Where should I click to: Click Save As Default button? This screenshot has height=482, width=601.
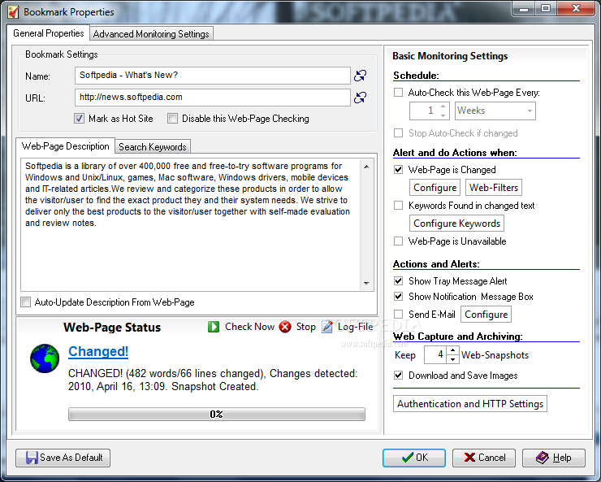coord(63,458)
